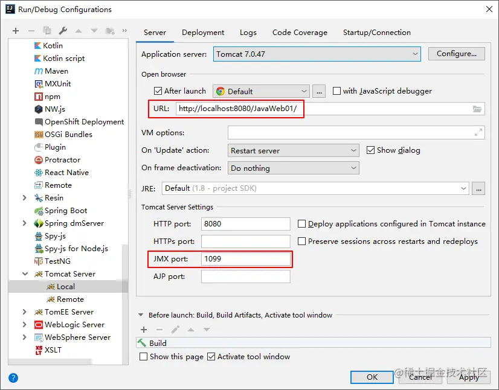Click the move-to-folder icon in the toolbar
The height and width of the screenshot is (390, 499).
point(110,31)
